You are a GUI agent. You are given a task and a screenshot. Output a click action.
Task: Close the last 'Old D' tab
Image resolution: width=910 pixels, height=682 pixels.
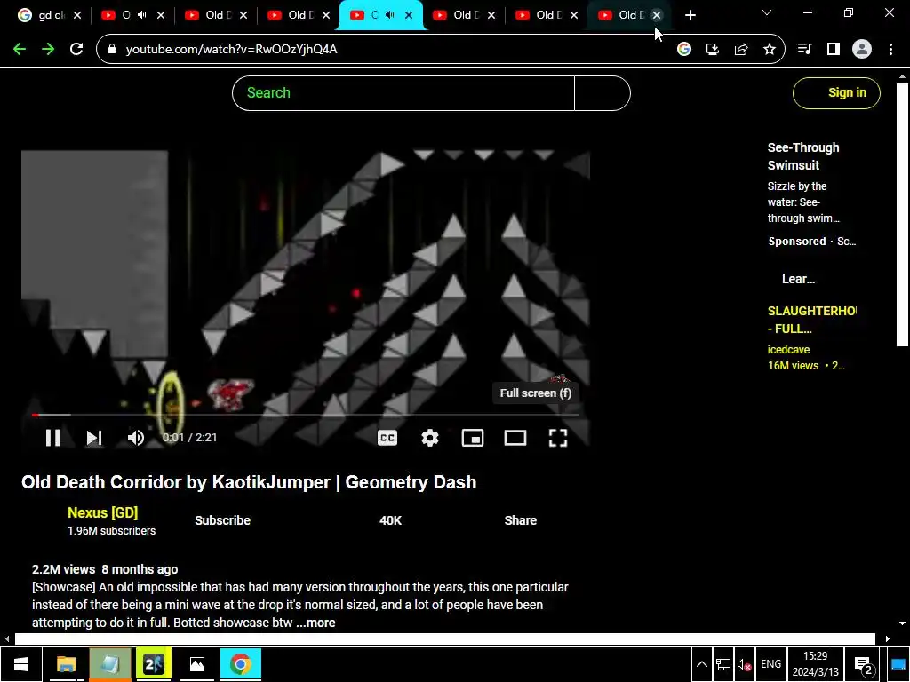click(x=657, y=15)
